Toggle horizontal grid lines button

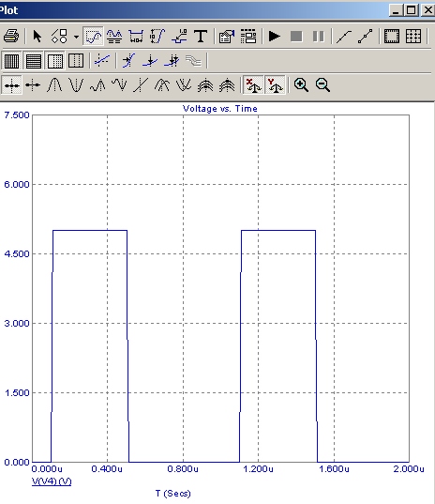coord(33,61)
